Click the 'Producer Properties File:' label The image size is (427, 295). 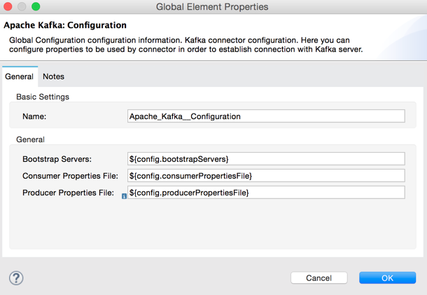(68, 193)
